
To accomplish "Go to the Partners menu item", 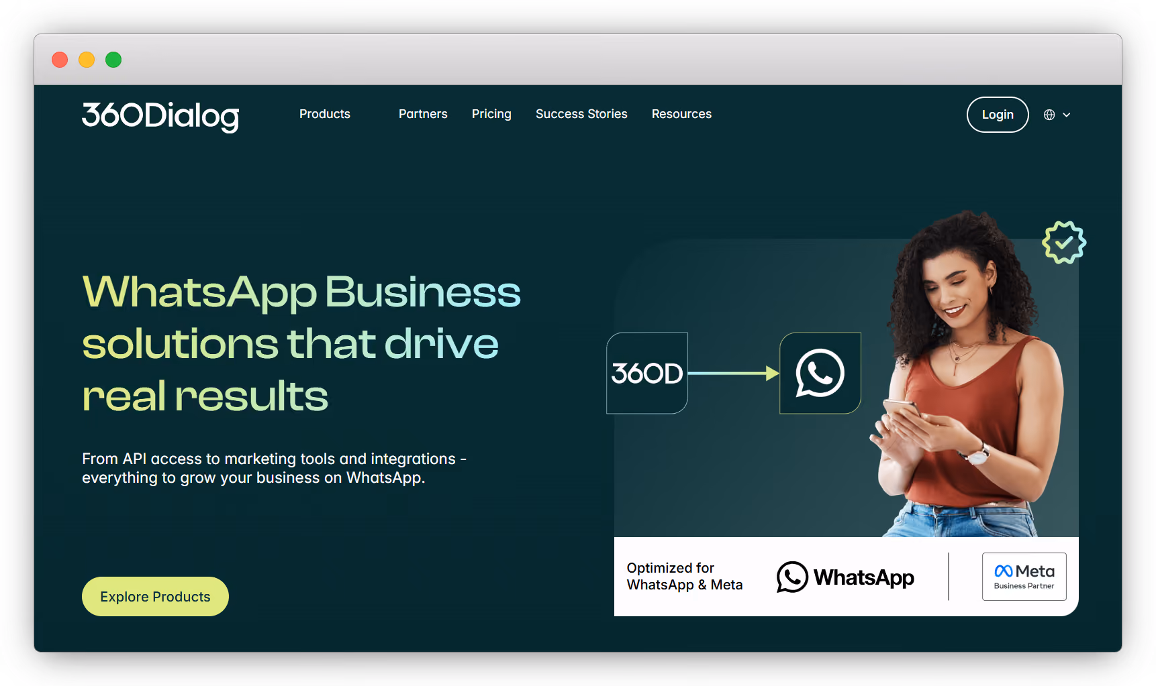I will pos(423,114).
